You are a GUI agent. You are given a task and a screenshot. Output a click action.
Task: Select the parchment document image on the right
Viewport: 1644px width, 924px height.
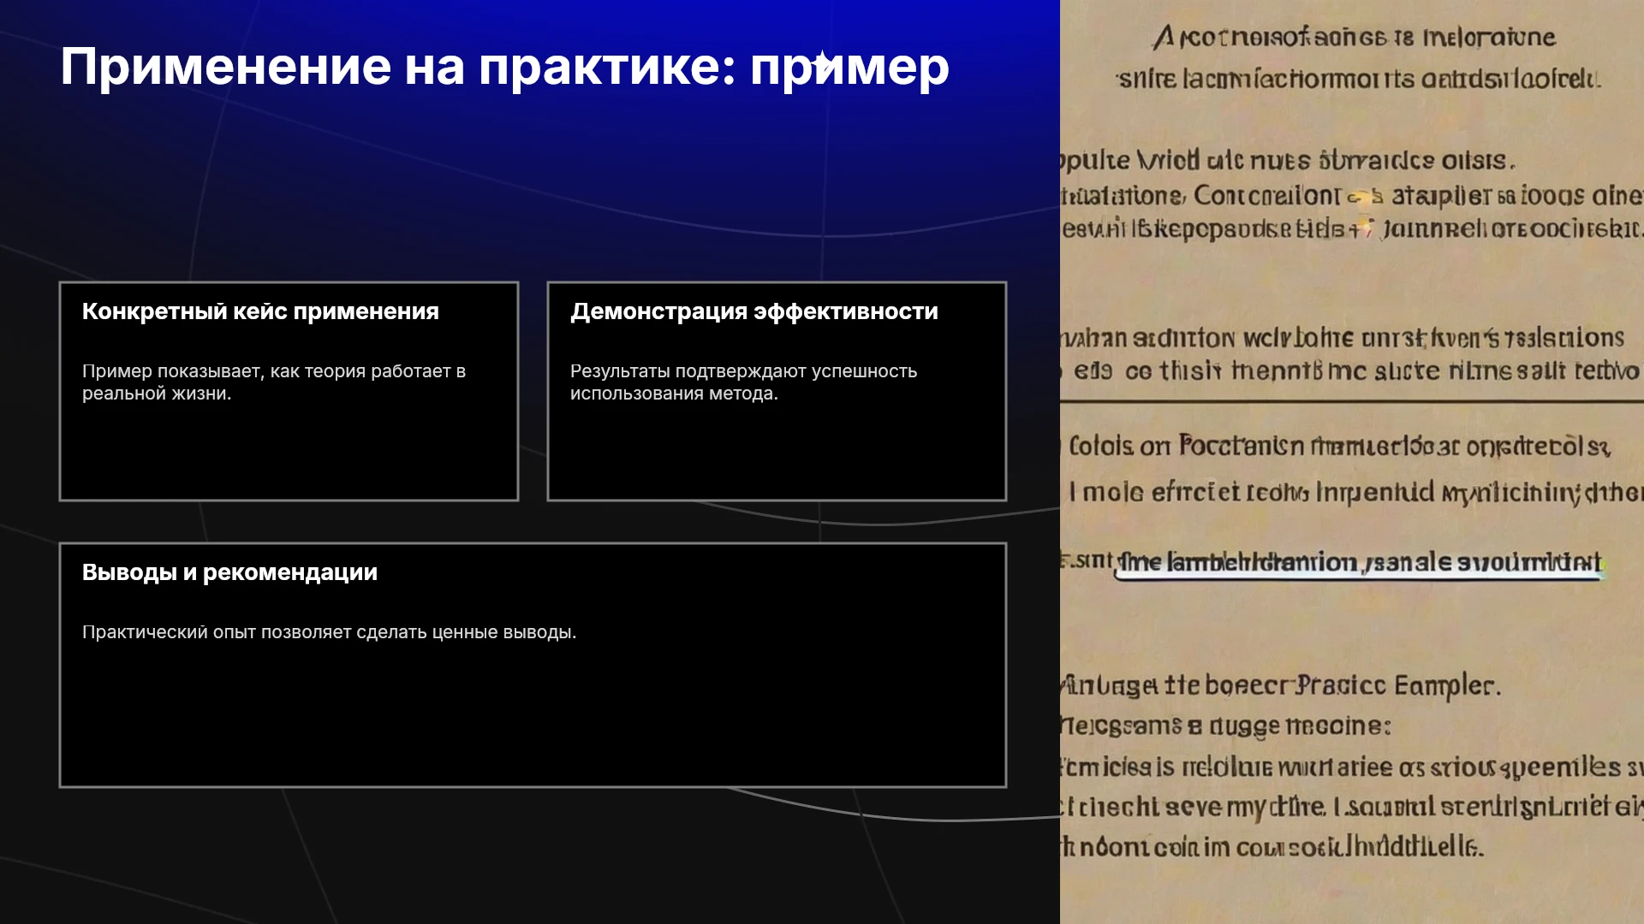point(1352,462)
